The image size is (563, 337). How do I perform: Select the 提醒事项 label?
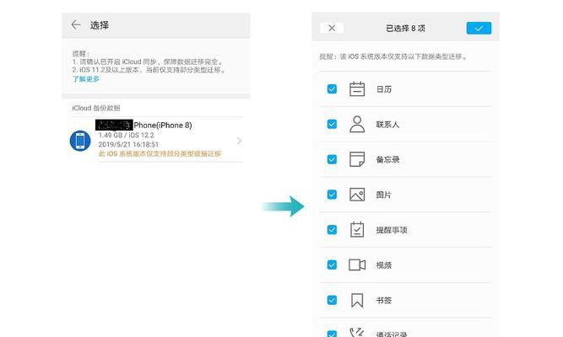(392, 230)
